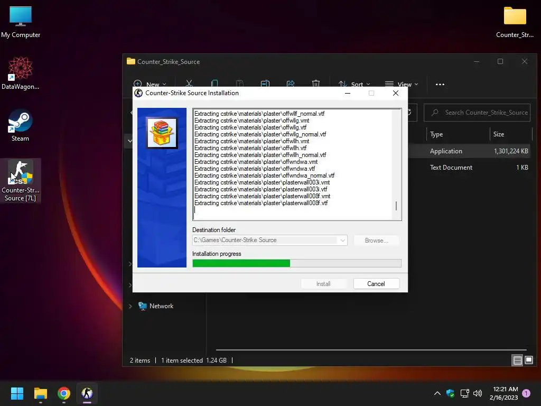Launch Steam desktop shortcut
541x406 pixels.
pyautogui.click(x=21, y=125)
